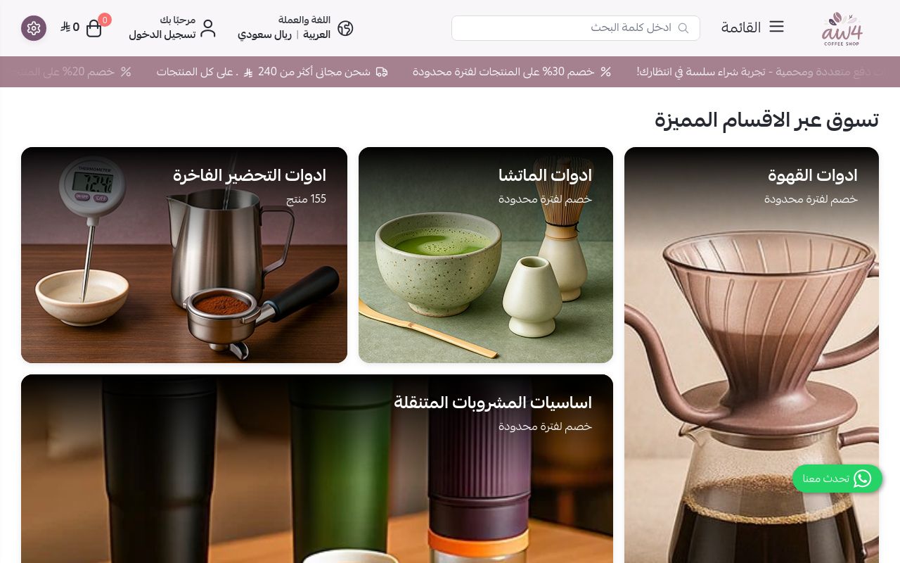Image resolution: width=900 pixels, height=563 pixels.
Task: Click the search magnifier icon
Action: (x=683, y=28)
